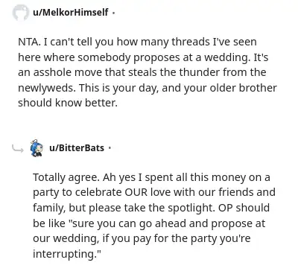Viewport: 298px width, 280px height.
Task: Click the word "interrupting" ending the reply
Action: click(x=63, y=254)
